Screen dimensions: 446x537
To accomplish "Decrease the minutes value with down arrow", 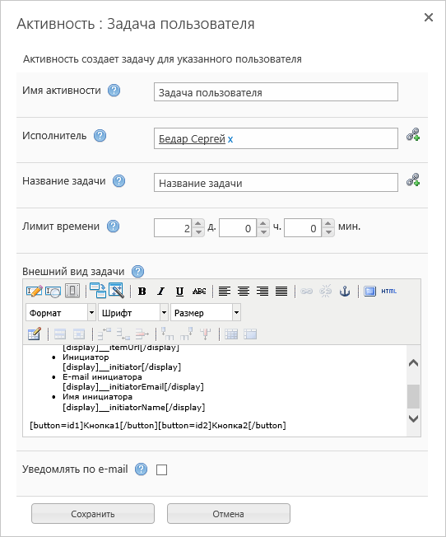I will [328, 232].
